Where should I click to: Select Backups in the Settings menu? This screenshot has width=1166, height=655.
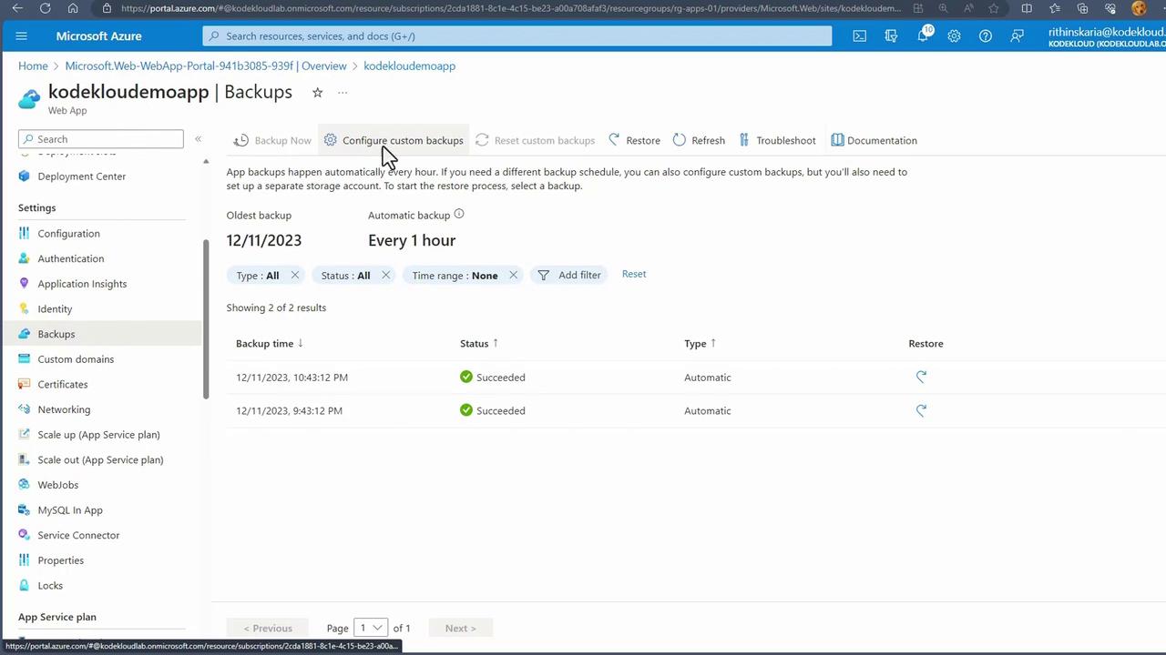coord(100,334)
